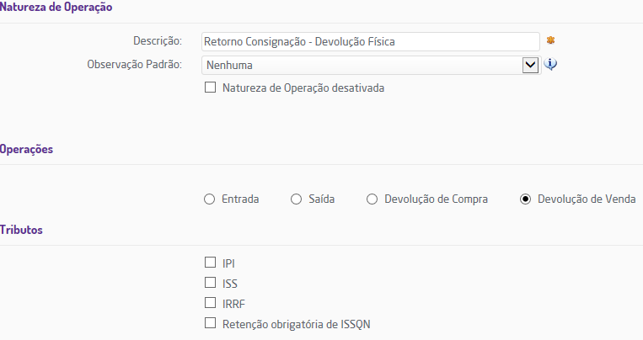Toggle Retenção obrigatória de ISSQN checkbox

[211, 323]
